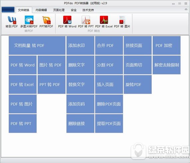The width and height of the screenshot is (190, 163).
Task: Open the 添加页码 tile
Action: click(x=80, y=104)
